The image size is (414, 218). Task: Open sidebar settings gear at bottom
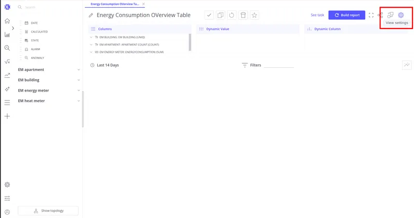click(7, 185)
